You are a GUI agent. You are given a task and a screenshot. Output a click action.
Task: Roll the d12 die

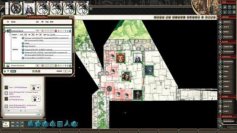(x=38, y=124)
